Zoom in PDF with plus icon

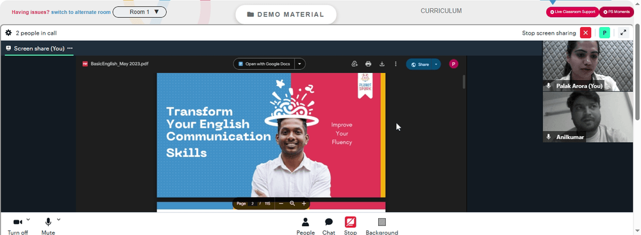point(304,204)
